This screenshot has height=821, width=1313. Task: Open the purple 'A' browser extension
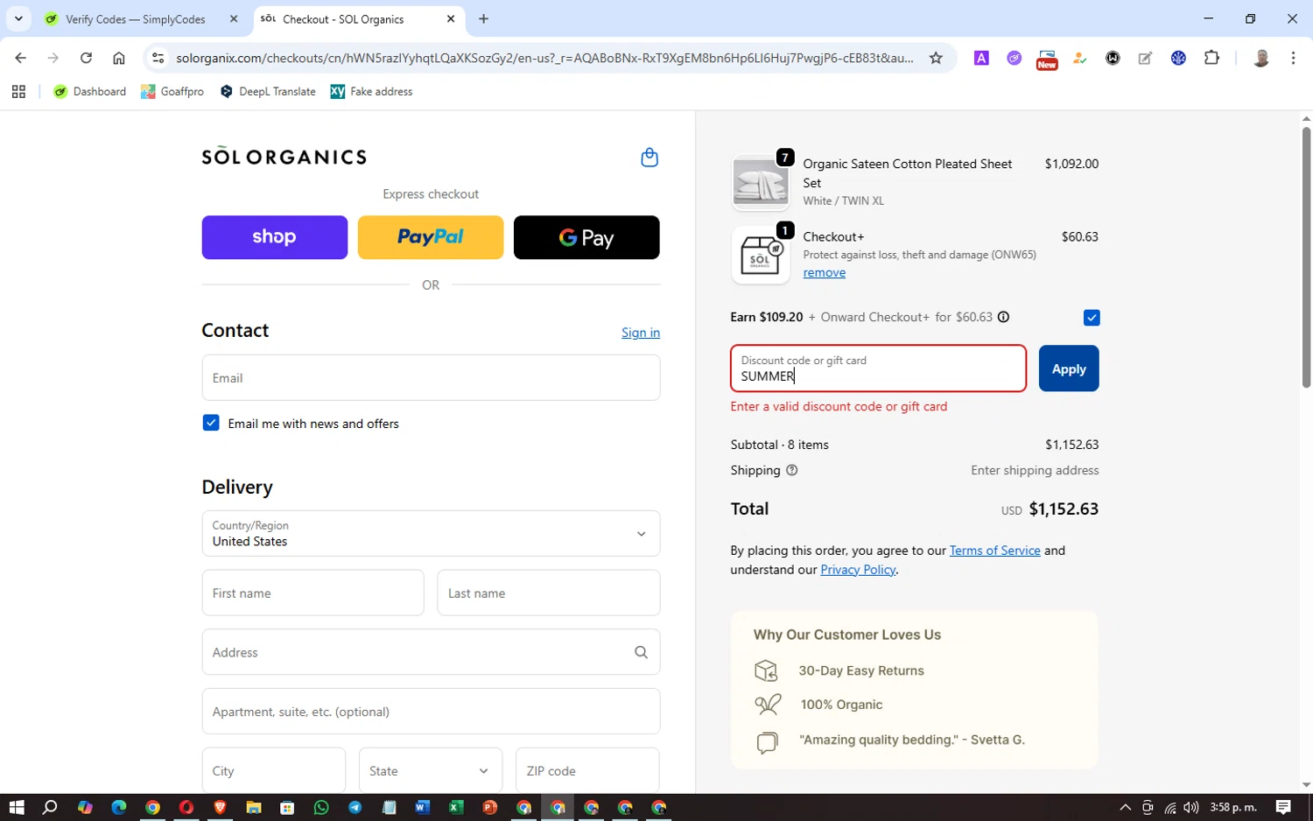pos(981,58)
